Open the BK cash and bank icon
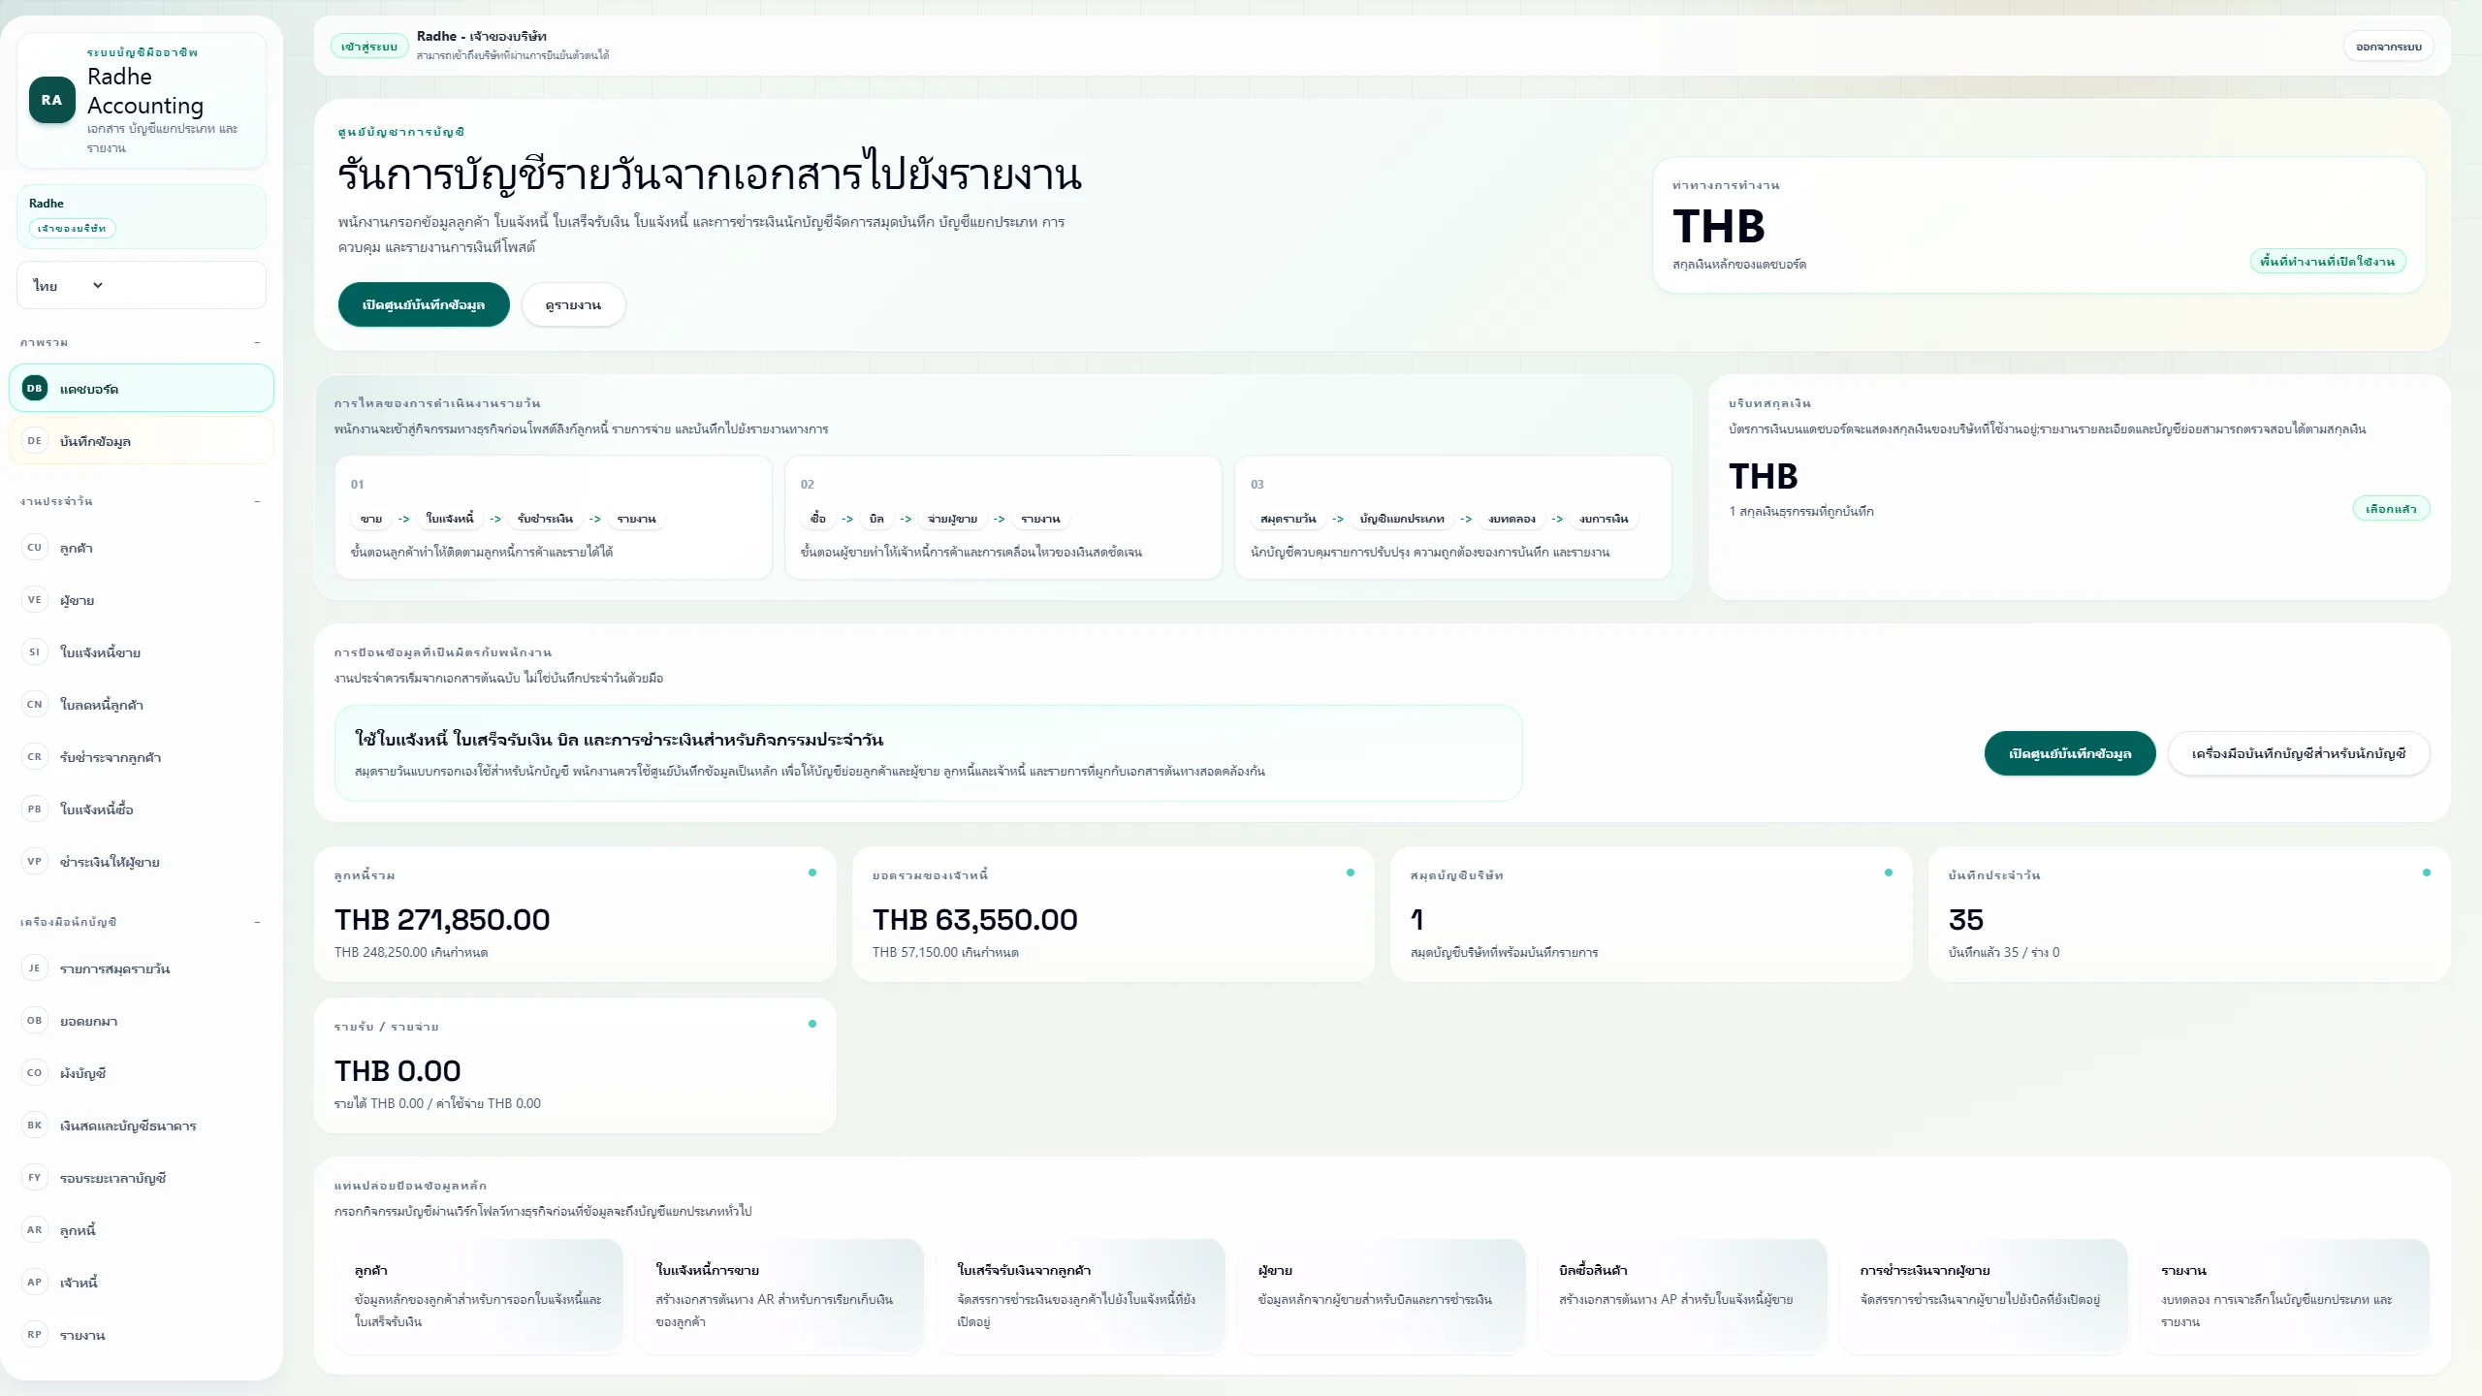Screen dimensions: 2482x1396 [35, 1126]
